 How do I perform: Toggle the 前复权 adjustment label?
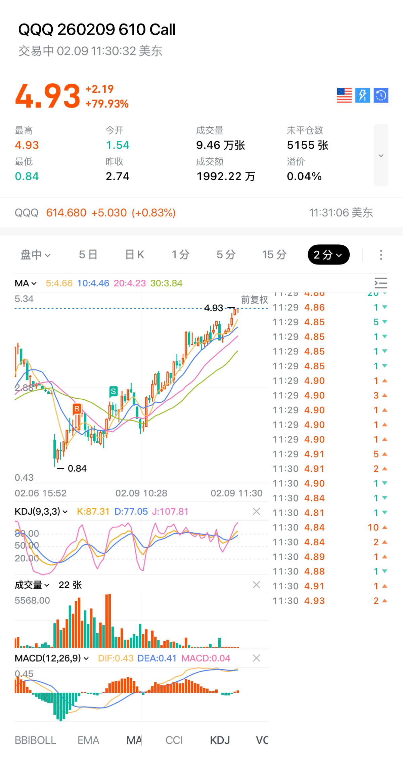tap(255, 300)
